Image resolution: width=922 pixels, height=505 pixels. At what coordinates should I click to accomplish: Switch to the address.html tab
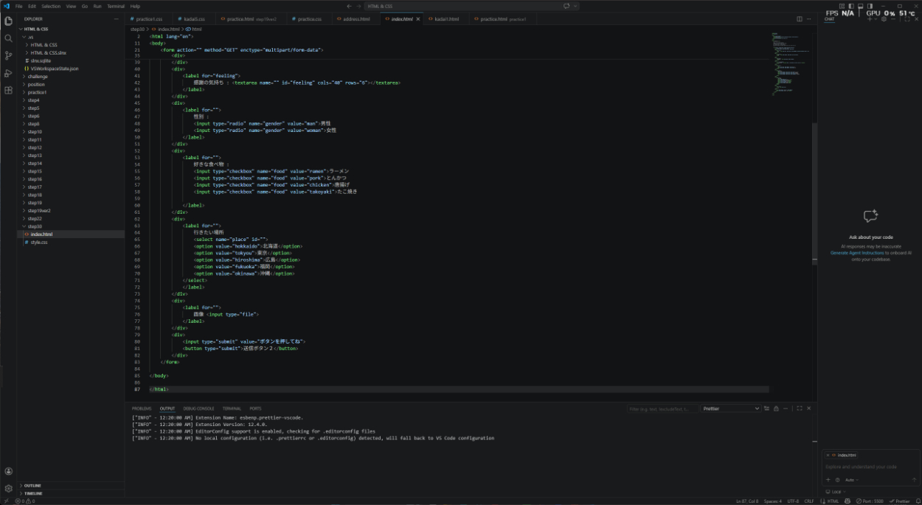(x=356, y=18)
